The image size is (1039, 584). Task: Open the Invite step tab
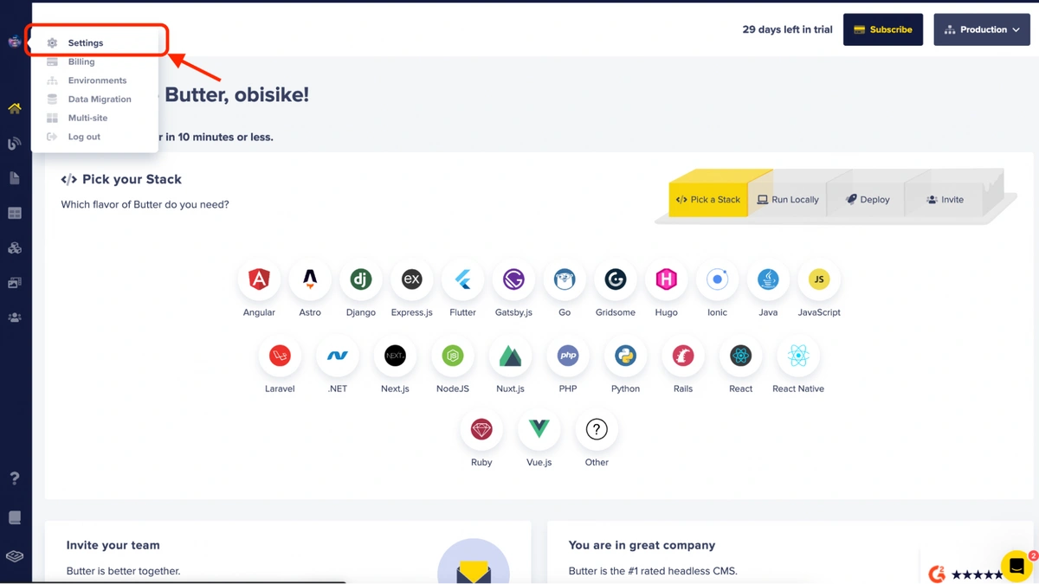tap(945, 200)
